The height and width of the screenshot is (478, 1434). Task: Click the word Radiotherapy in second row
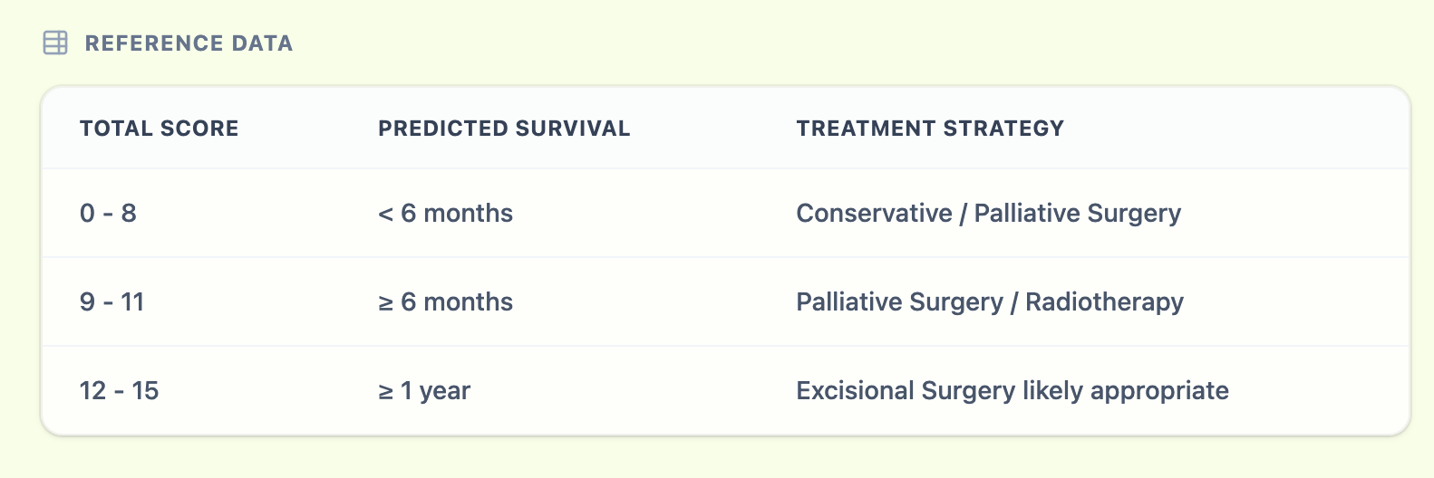[1104, 302]
